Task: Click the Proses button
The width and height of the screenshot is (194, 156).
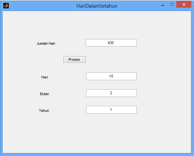Action: tap(74, 59)
